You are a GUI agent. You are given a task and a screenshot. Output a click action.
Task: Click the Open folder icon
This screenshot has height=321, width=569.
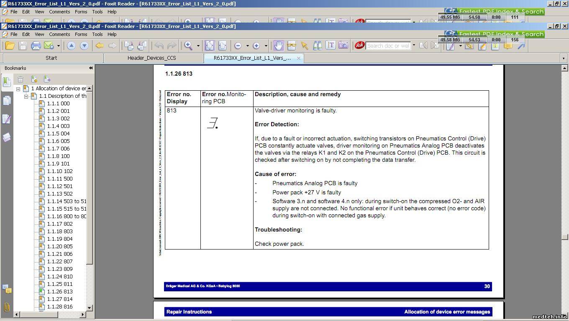click(x=10, y=46)
